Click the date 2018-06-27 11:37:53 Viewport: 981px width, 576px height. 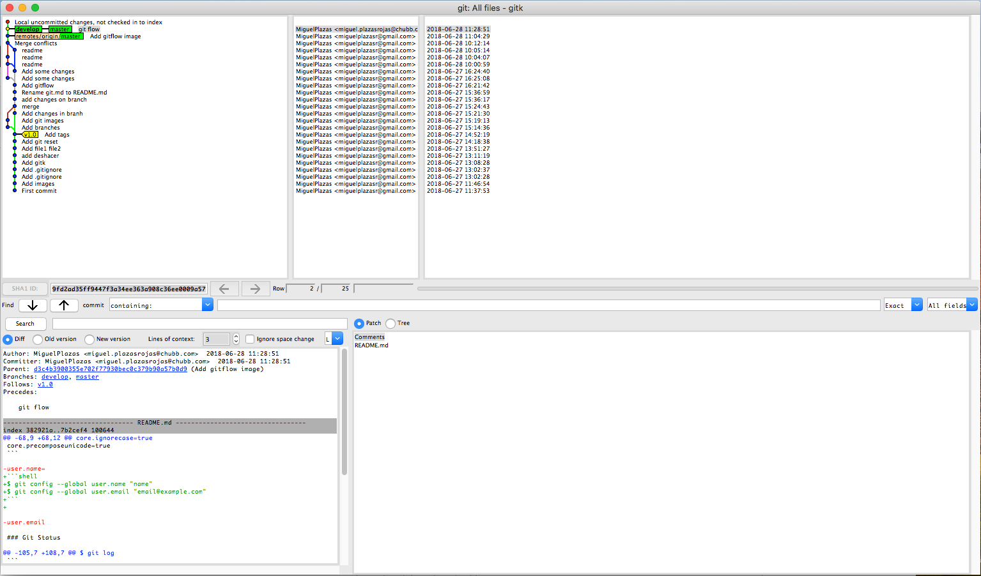pos(458,191)
